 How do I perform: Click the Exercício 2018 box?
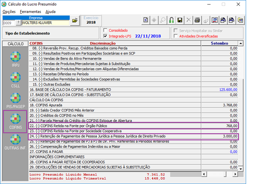[91, 20]
